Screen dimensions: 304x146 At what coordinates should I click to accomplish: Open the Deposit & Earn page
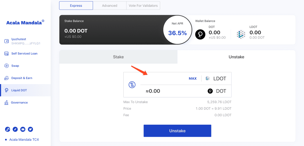(x=22, y=78)
